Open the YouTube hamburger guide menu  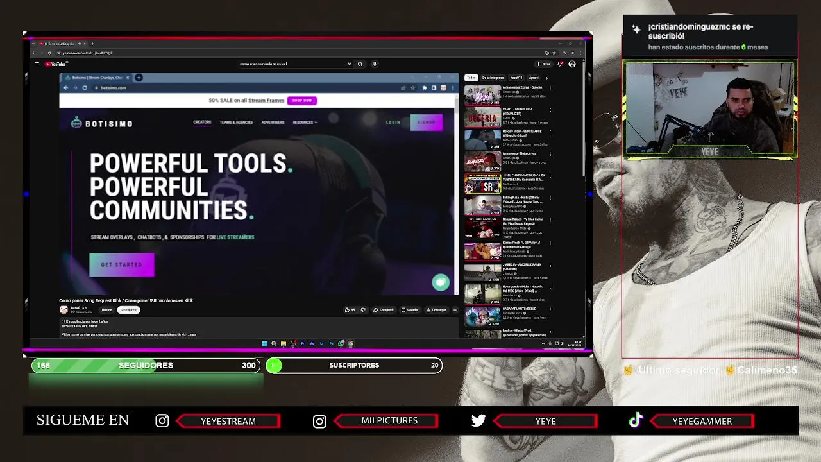click(37, 64)
